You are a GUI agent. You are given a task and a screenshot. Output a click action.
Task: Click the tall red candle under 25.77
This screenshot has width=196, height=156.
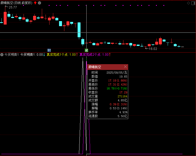coord(5,18)
